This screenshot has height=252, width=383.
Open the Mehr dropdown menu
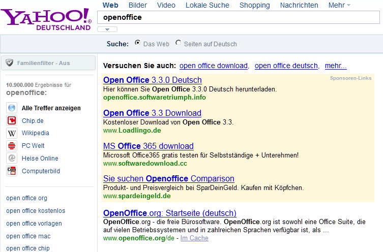339,5
